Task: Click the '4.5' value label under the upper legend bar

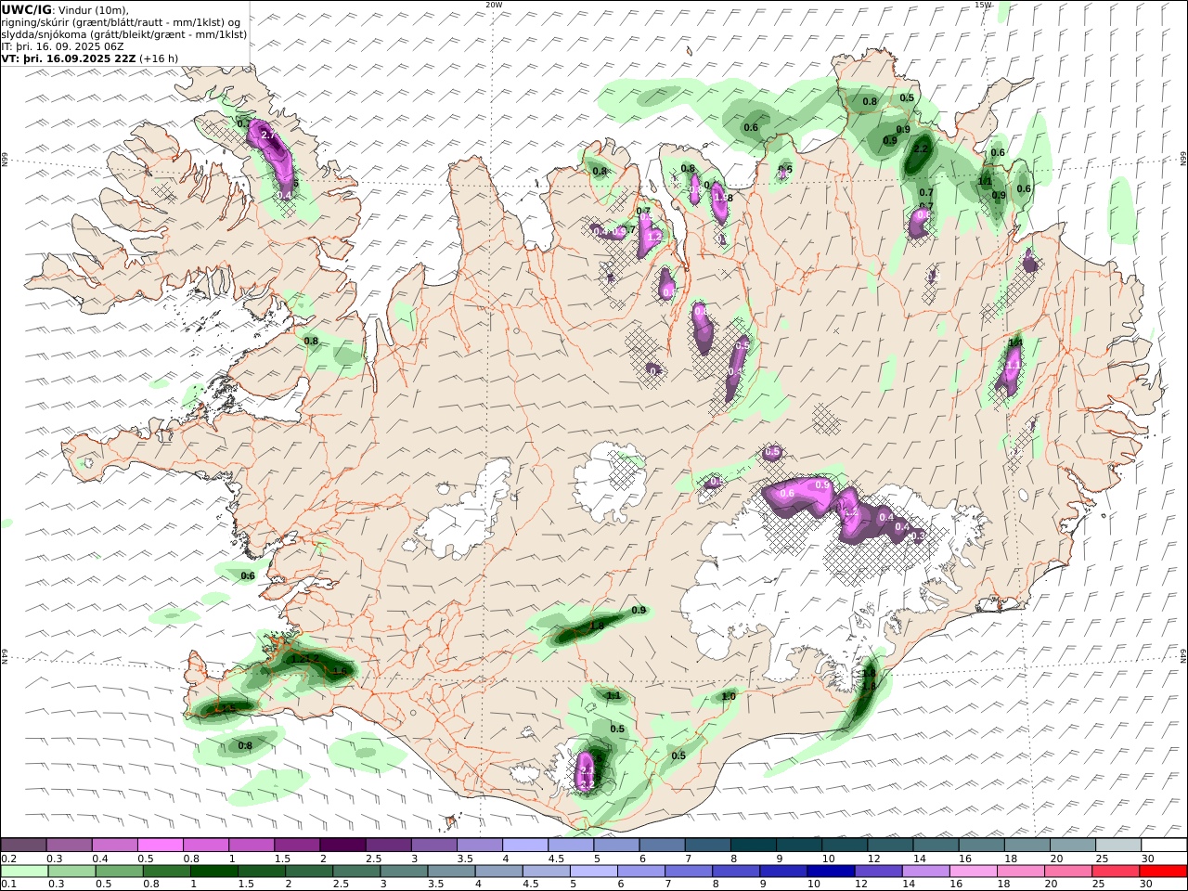Action: coord(556,859)
